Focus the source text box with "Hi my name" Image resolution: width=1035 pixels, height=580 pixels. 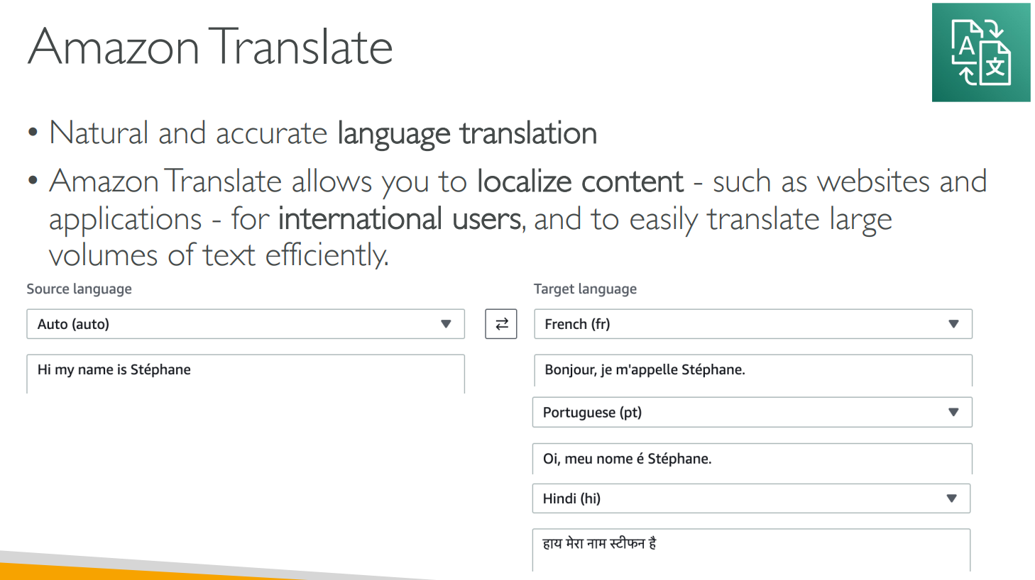point(245,374)
